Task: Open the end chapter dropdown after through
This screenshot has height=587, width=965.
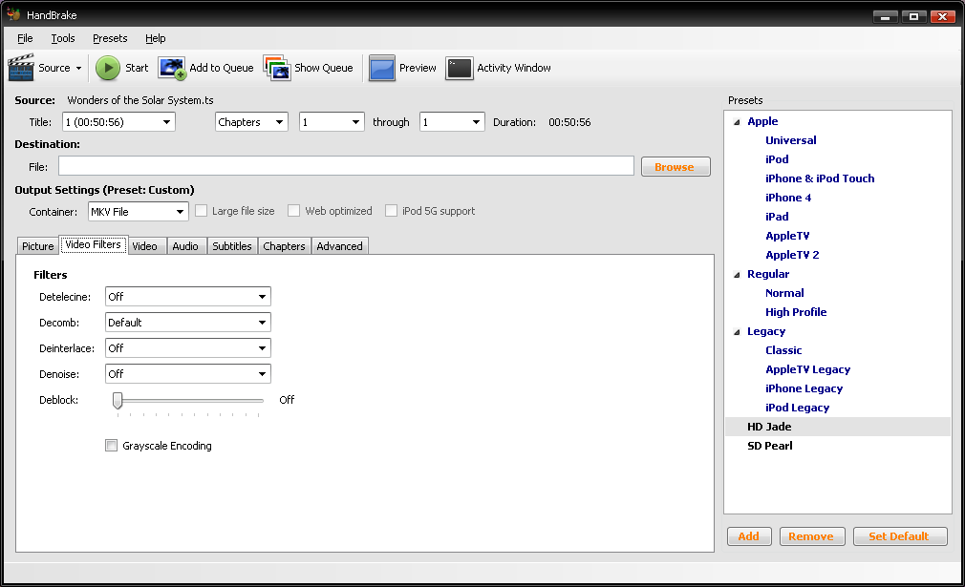Action: click(x=452, y=122)
